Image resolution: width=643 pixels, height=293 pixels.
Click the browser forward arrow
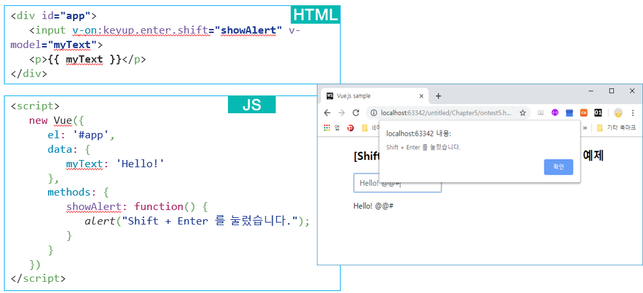pyautogui.click(x=341, y=113)
